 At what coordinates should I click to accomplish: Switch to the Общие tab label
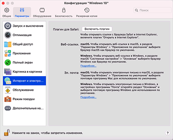pyautogui.click(x=7, y=16)
